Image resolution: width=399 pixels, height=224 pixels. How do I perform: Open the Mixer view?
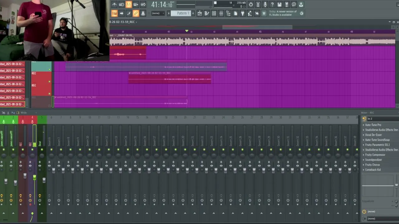click(x=221, y=13)
